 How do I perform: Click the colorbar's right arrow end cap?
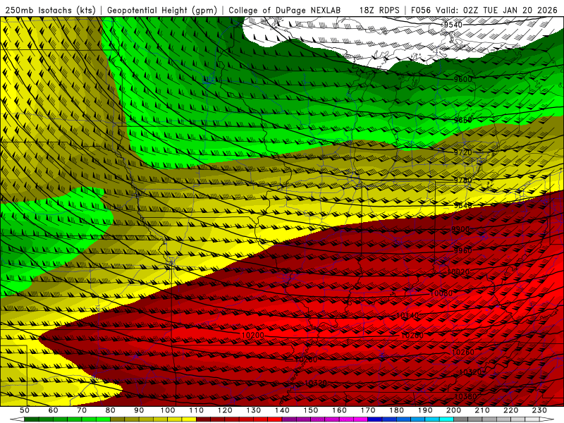(547, 419)
